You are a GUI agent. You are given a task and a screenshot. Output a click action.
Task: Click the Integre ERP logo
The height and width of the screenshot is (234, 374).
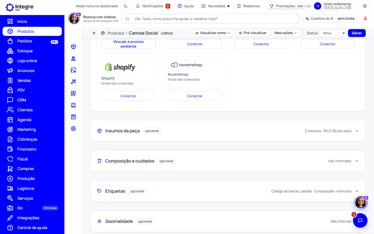[x=20, y=7]
